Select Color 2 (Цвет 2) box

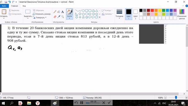[x=135, y=14]
